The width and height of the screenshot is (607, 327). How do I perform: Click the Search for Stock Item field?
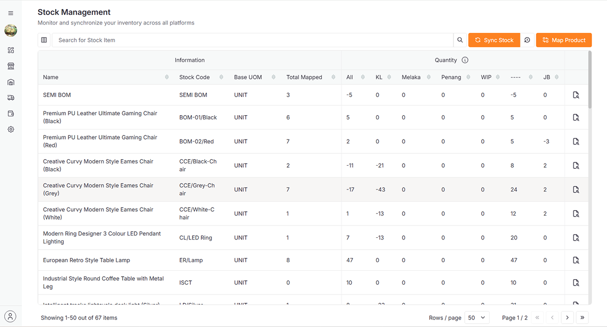point(252,40)
